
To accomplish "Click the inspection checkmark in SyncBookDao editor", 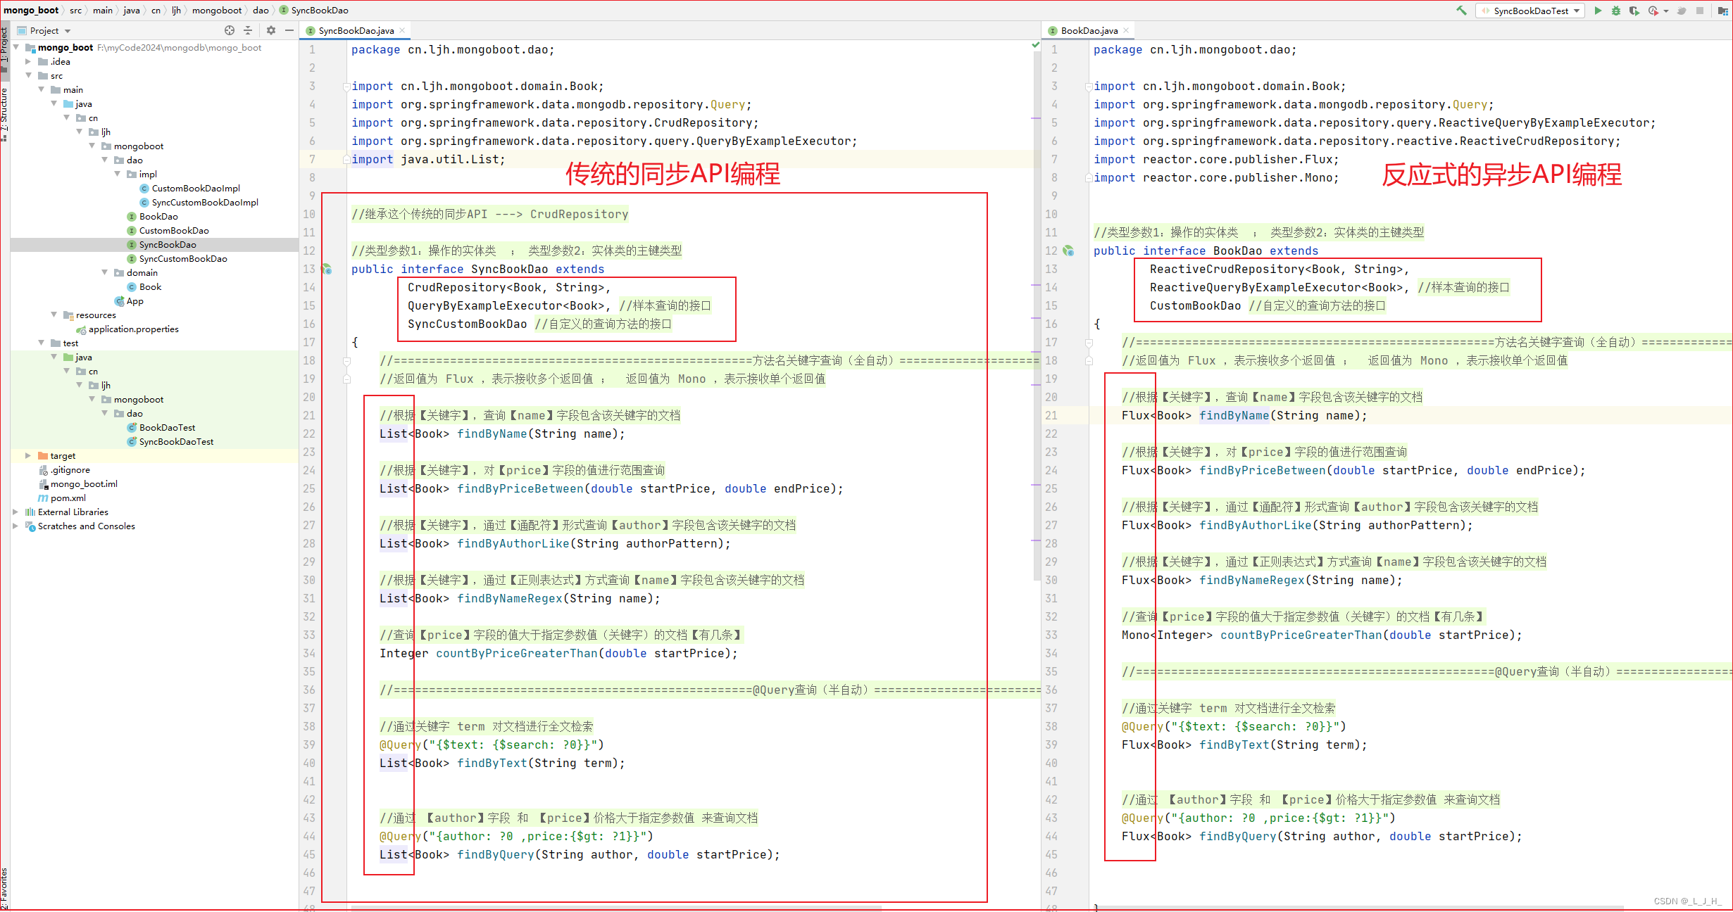I will tap(1035, 46).
